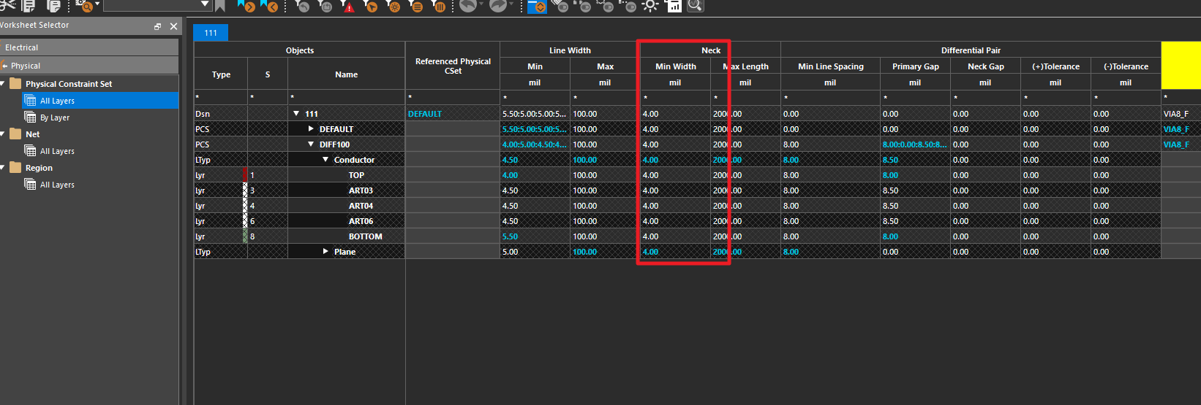Click the Redo arrow icon
Screen dimensions: 1201x405
click(497, 5)
